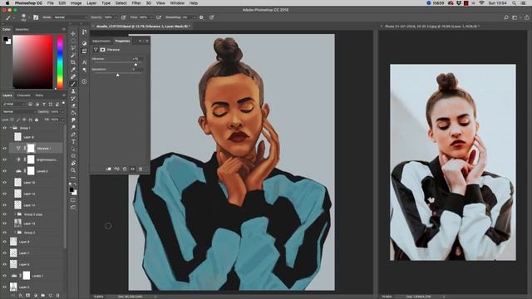Open the History panel icon

pyautogui.click(x=84, y=32)
